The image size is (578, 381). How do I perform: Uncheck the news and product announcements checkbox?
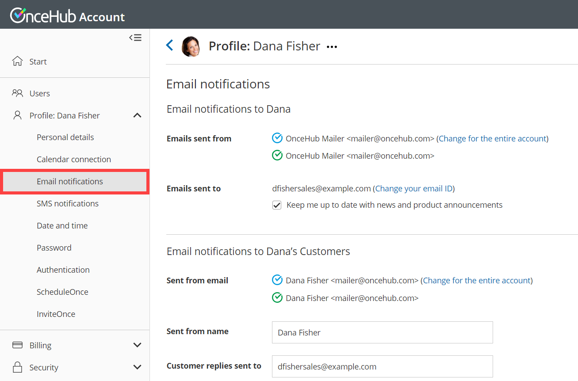(277, 205)
